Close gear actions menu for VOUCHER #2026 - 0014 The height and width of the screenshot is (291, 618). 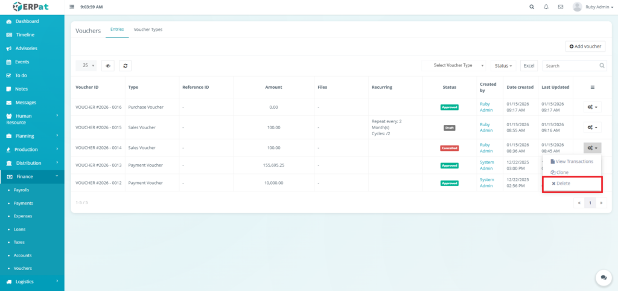pos(593,148)
